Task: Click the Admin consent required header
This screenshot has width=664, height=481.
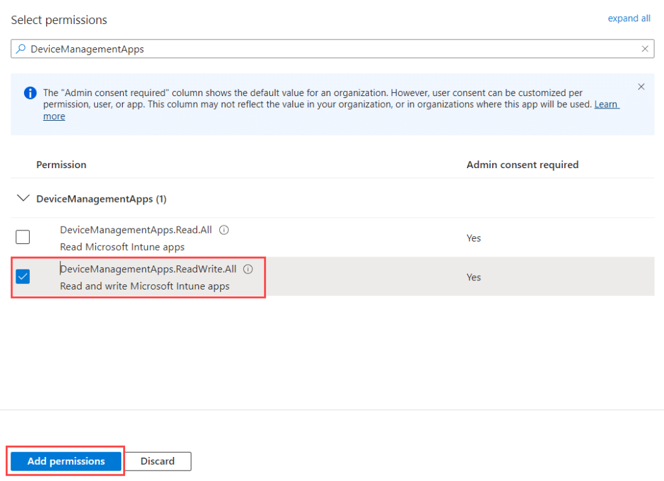Action: click(523, 164)
